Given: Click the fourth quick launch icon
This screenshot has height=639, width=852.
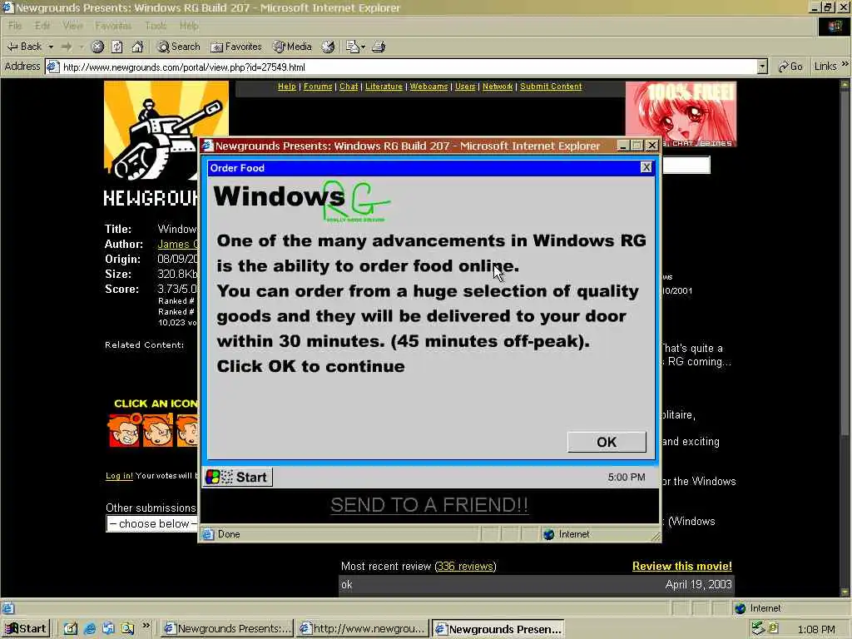Looking at the screenshot, I should click(127, 629).
